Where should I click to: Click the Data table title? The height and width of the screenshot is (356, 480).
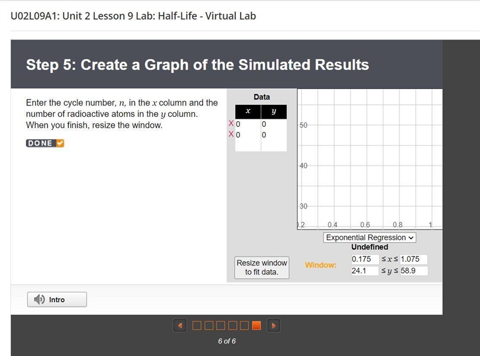262,97
